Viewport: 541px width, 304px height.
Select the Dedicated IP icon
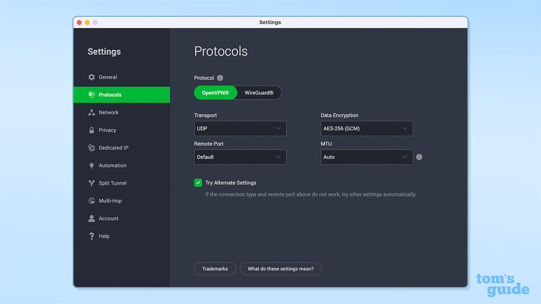tap(92, 148)
